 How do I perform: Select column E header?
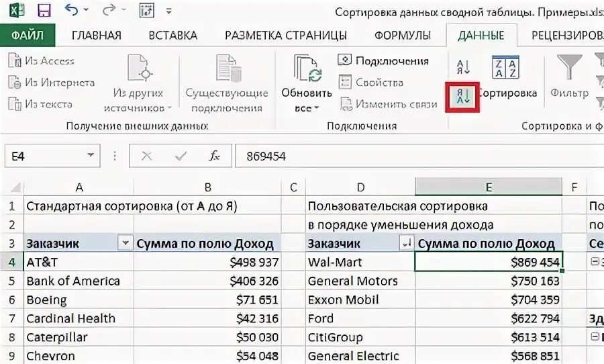pyautogui.click(x=489, y=187)
